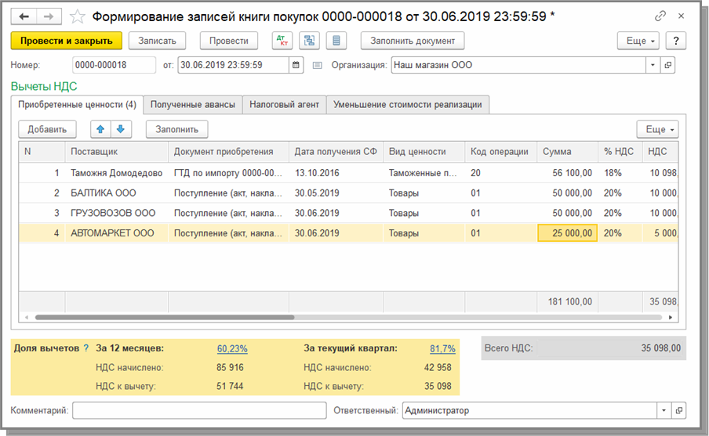Click the report list icon in toolbar

click(336, 41)
